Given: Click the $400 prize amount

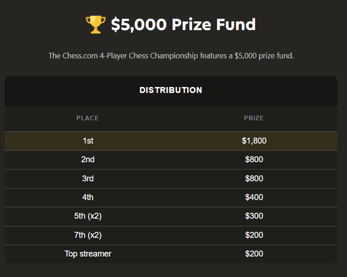Looking at the screenshot, I should pos(254,197).
